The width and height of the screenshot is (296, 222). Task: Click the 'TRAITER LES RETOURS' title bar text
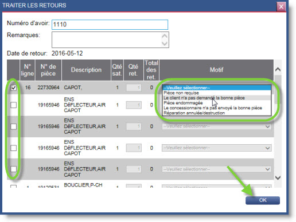34,5
